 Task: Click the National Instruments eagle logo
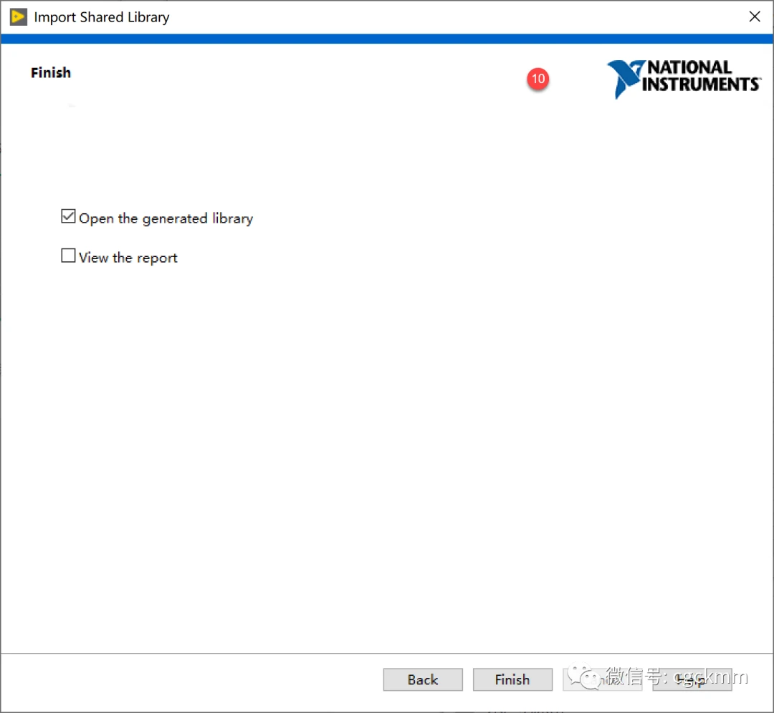pyautogui.click(x=623, y=79)
